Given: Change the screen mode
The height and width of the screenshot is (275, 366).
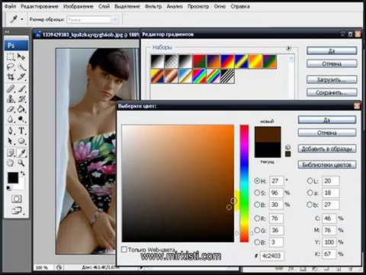Looking at the screenshot, I should pos(17,211).
